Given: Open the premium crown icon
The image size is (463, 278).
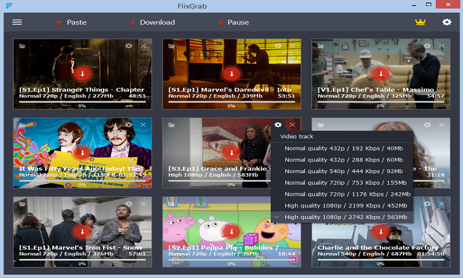Looking at the screenshot, I should pyautogui.click(x=420, y=22).
